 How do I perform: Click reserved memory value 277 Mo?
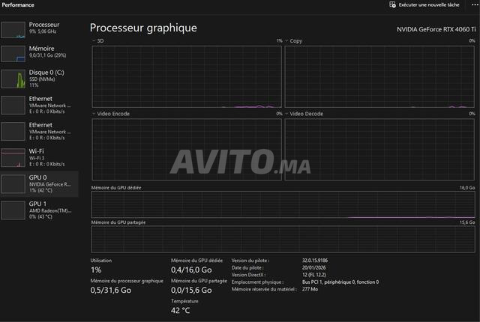point(310,289)
